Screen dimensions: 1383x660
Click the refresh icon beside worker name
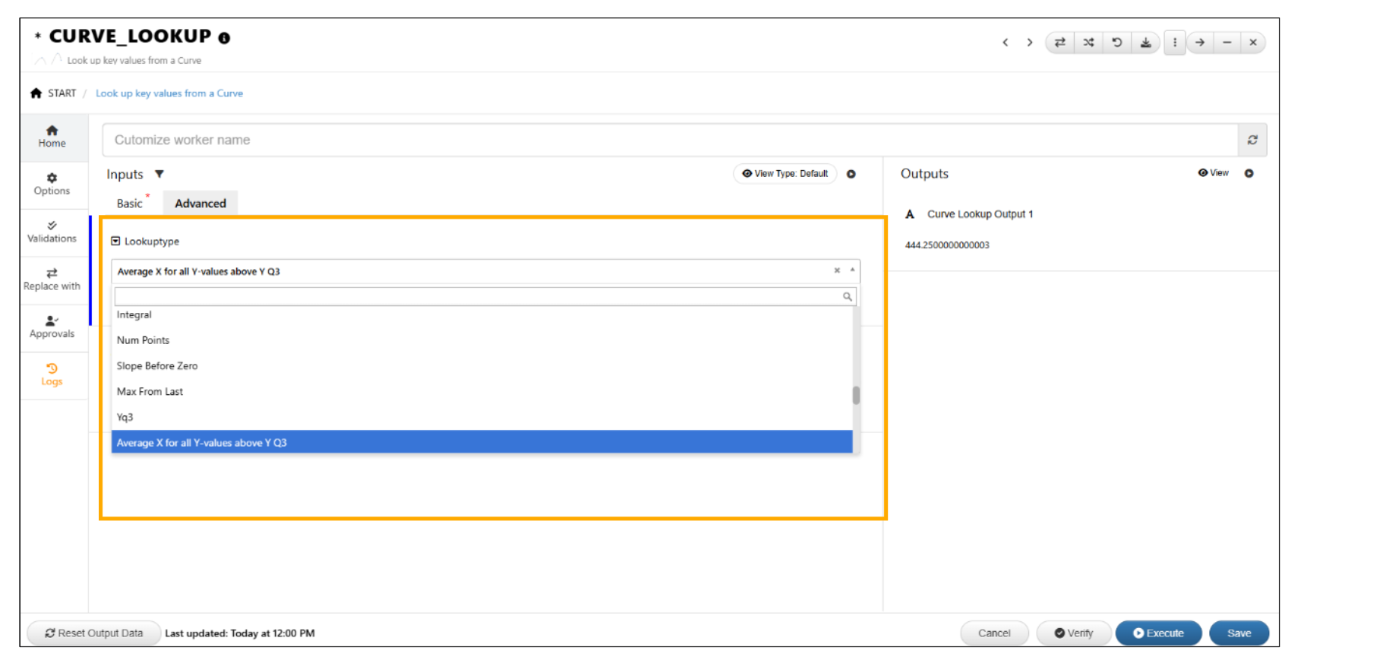[1252, 140]
